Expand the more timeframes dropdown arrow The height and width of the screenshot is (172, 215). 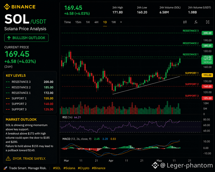coord(121,22)
